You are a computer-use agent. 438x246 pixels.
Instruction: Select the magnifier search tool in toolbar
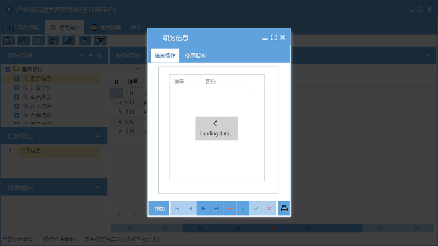pos(8,40)
